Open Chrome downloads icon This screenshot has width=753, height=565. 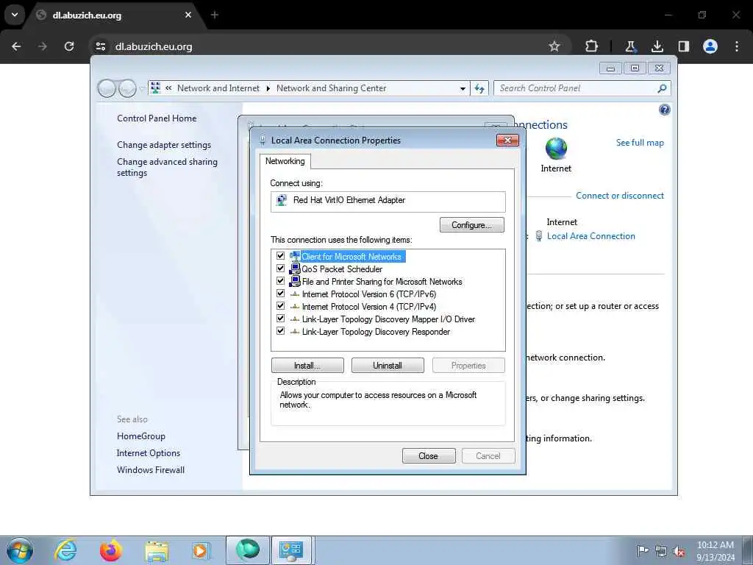pyautogui.click(x=657, y=46)
